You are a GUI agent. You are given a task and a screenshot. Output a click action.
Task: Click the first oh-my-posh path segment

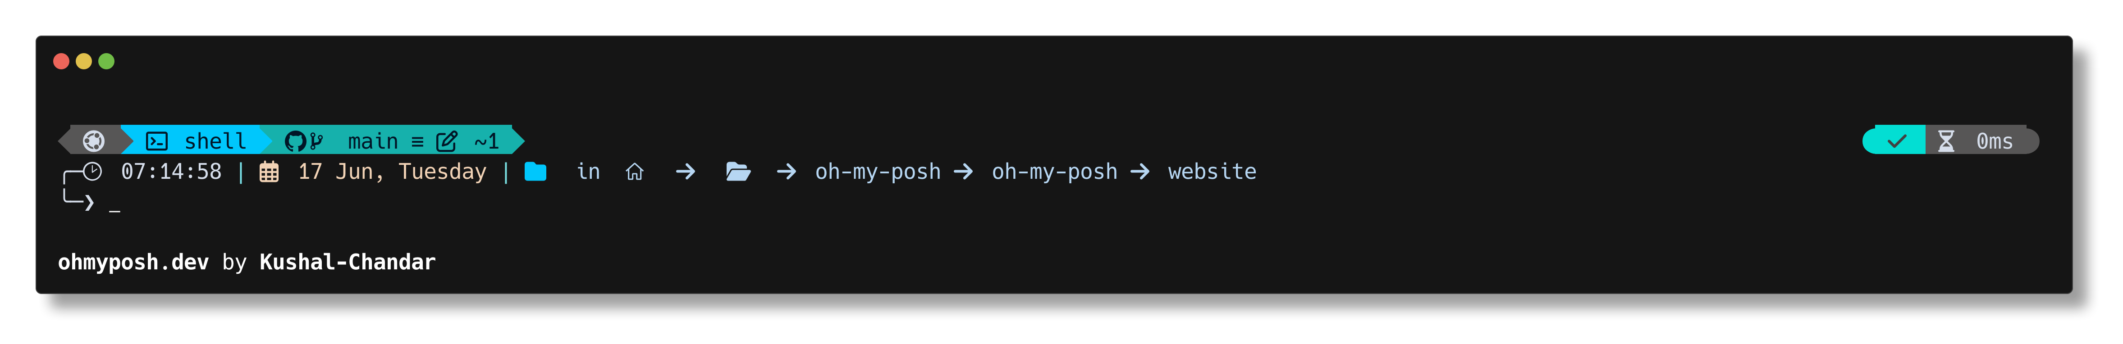[x=878, y=172]
